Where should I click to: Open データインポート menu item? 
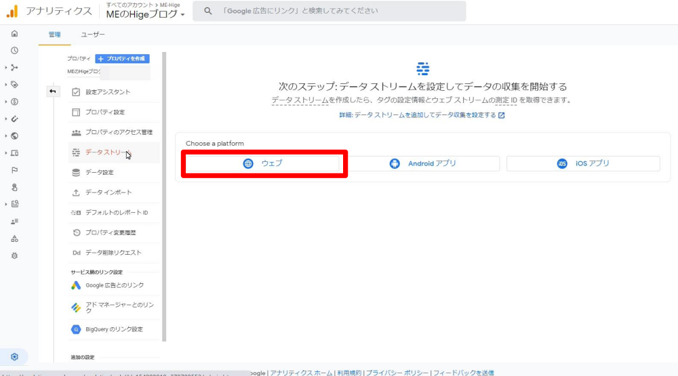point(114,192)
